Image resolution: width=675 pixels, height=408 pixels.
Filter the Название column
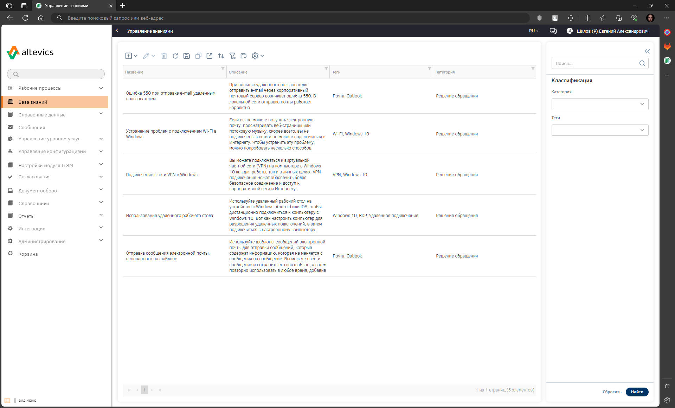pos(223,69)
